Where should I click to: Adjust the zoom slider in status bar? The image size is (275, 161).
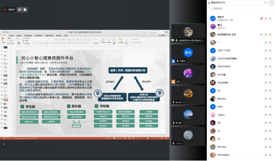[x=148, y=138]
